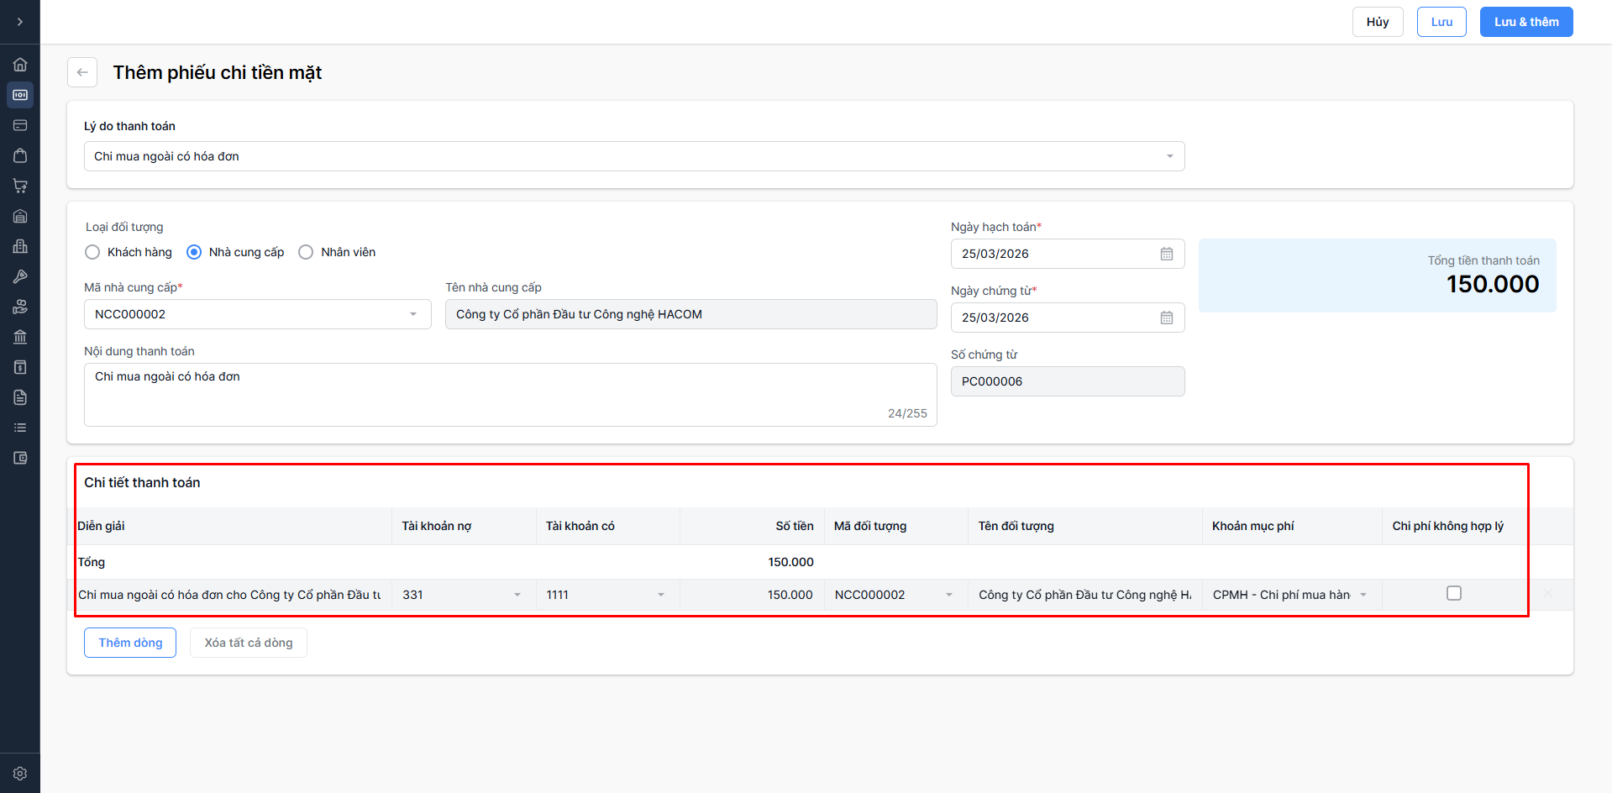Click the wallet icon in sidebar
The height and width of the screenshot is (793, 1612).
coord(20,458)
